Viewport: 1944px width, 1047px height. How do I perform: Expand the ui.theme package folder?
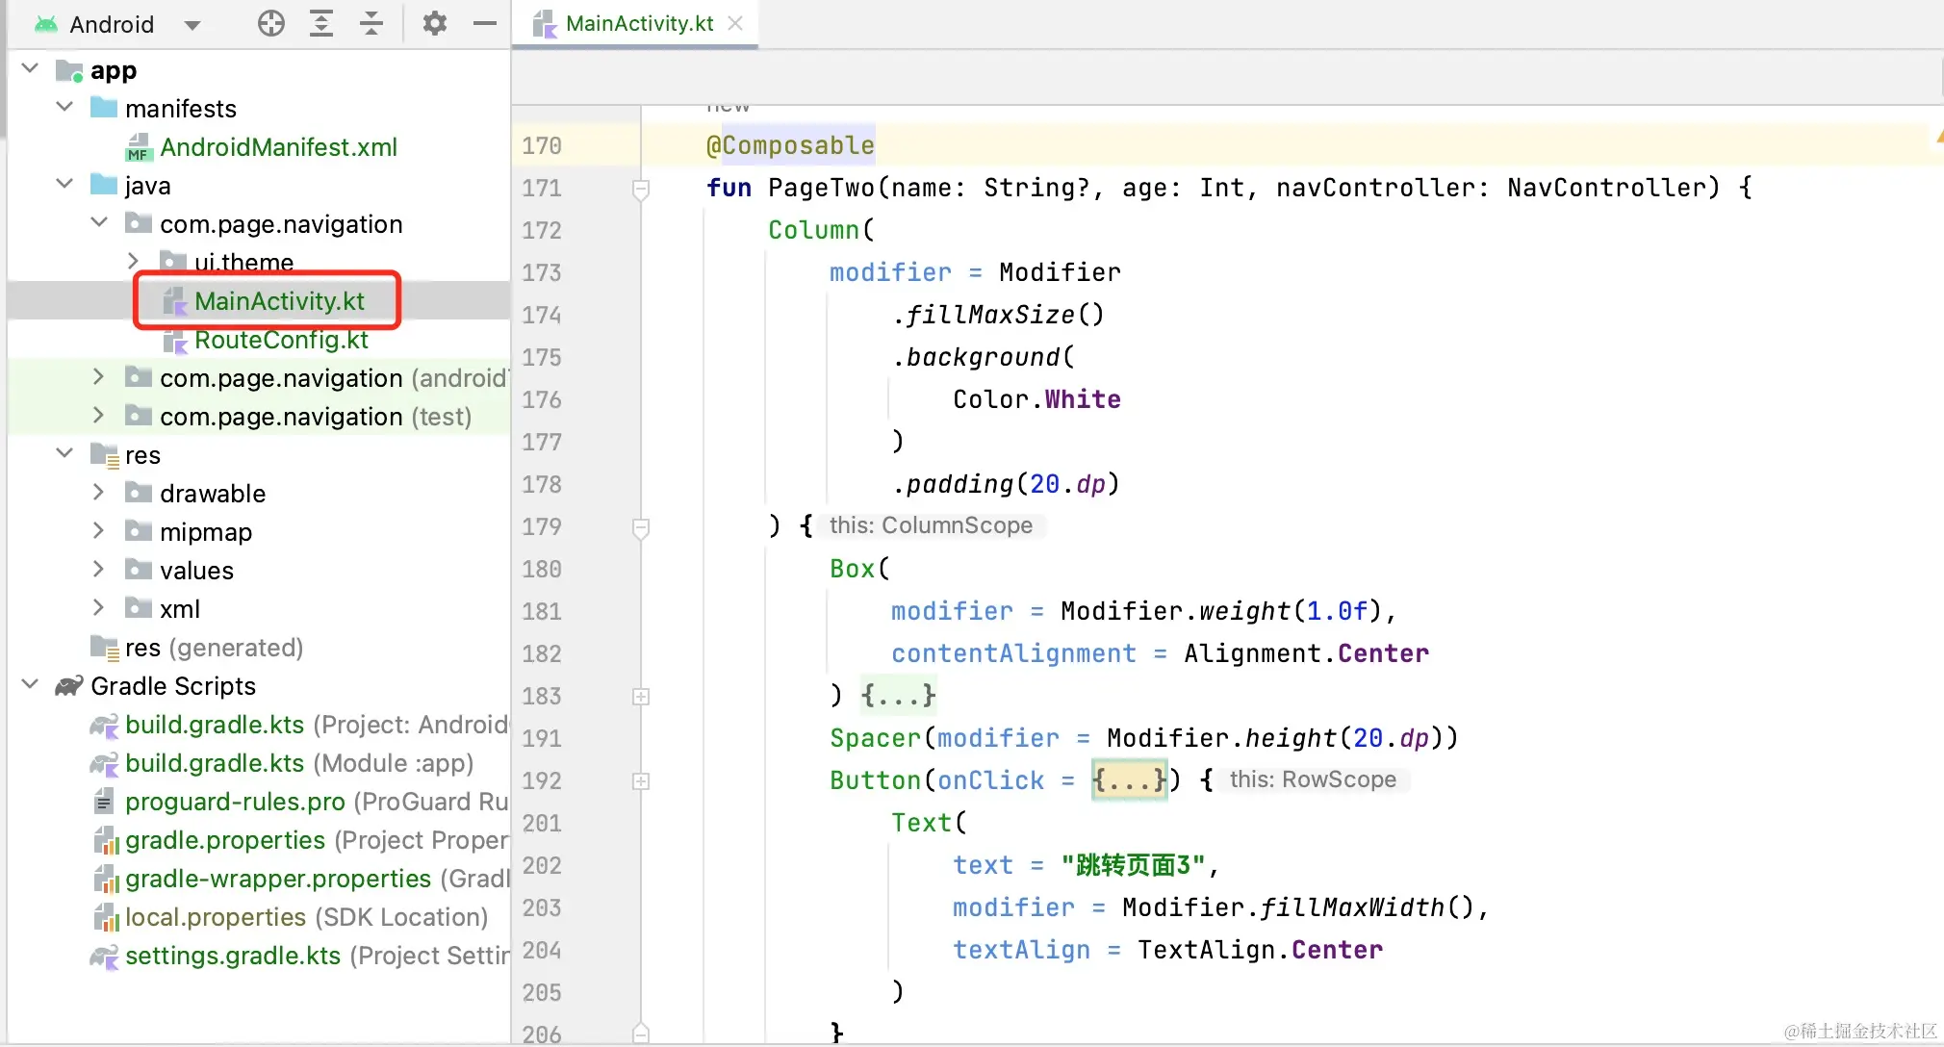point(133,261)
